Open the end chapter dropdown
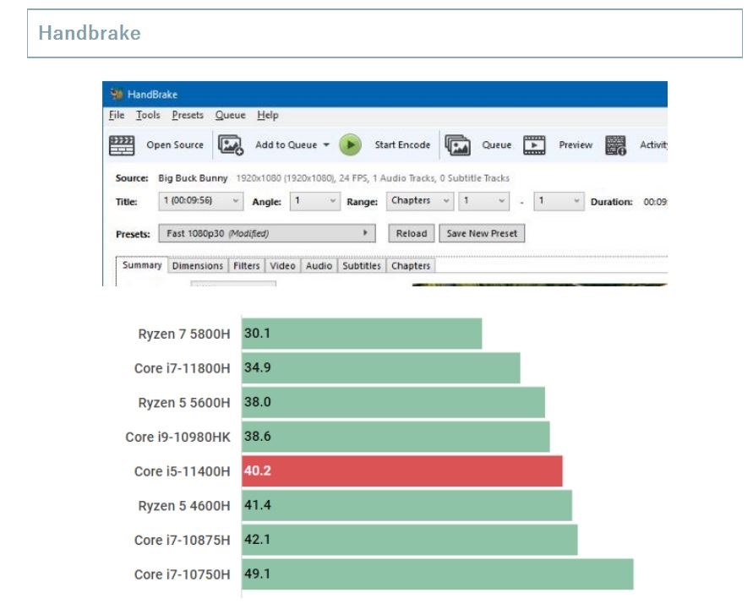This screenshot has width=753, height=609. (559, 201)
